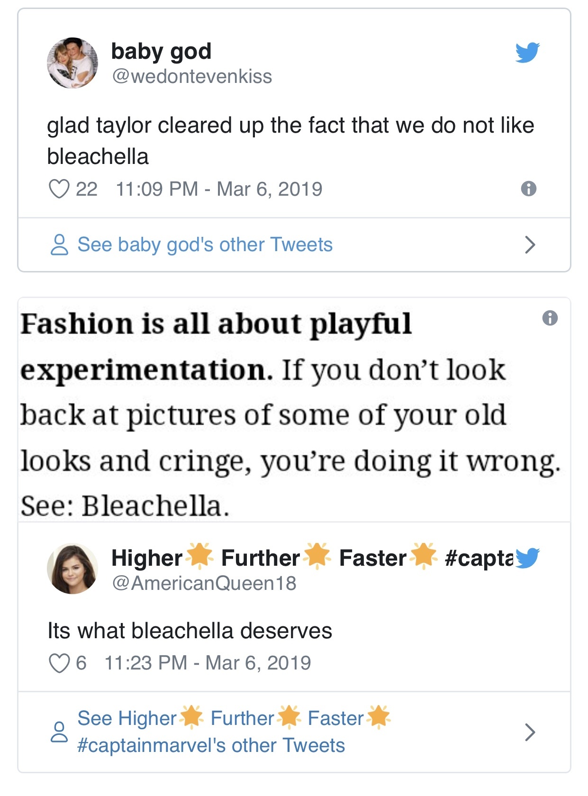Open the @wedontevenkiss handle
The image size is (588, 796).
click(x=192, y=77)
